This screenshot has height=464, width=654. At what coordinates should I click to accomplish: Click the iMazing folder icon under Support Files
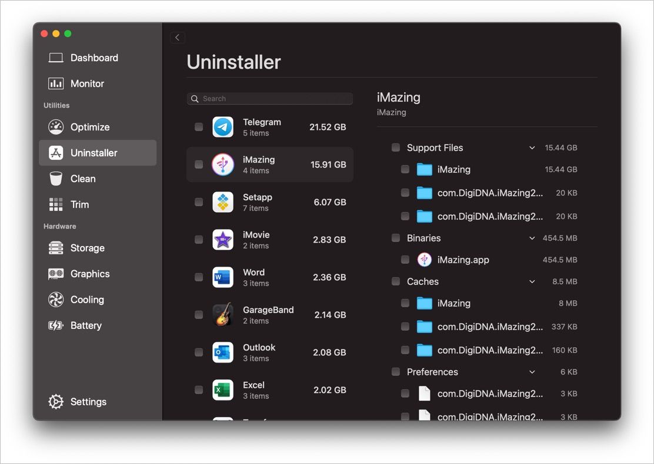[x=424, y=170]
